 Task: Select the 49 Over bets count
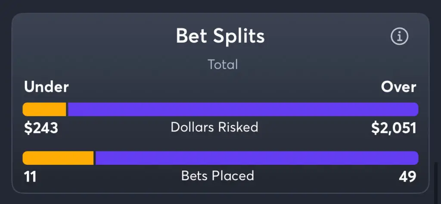pos(407,177)
